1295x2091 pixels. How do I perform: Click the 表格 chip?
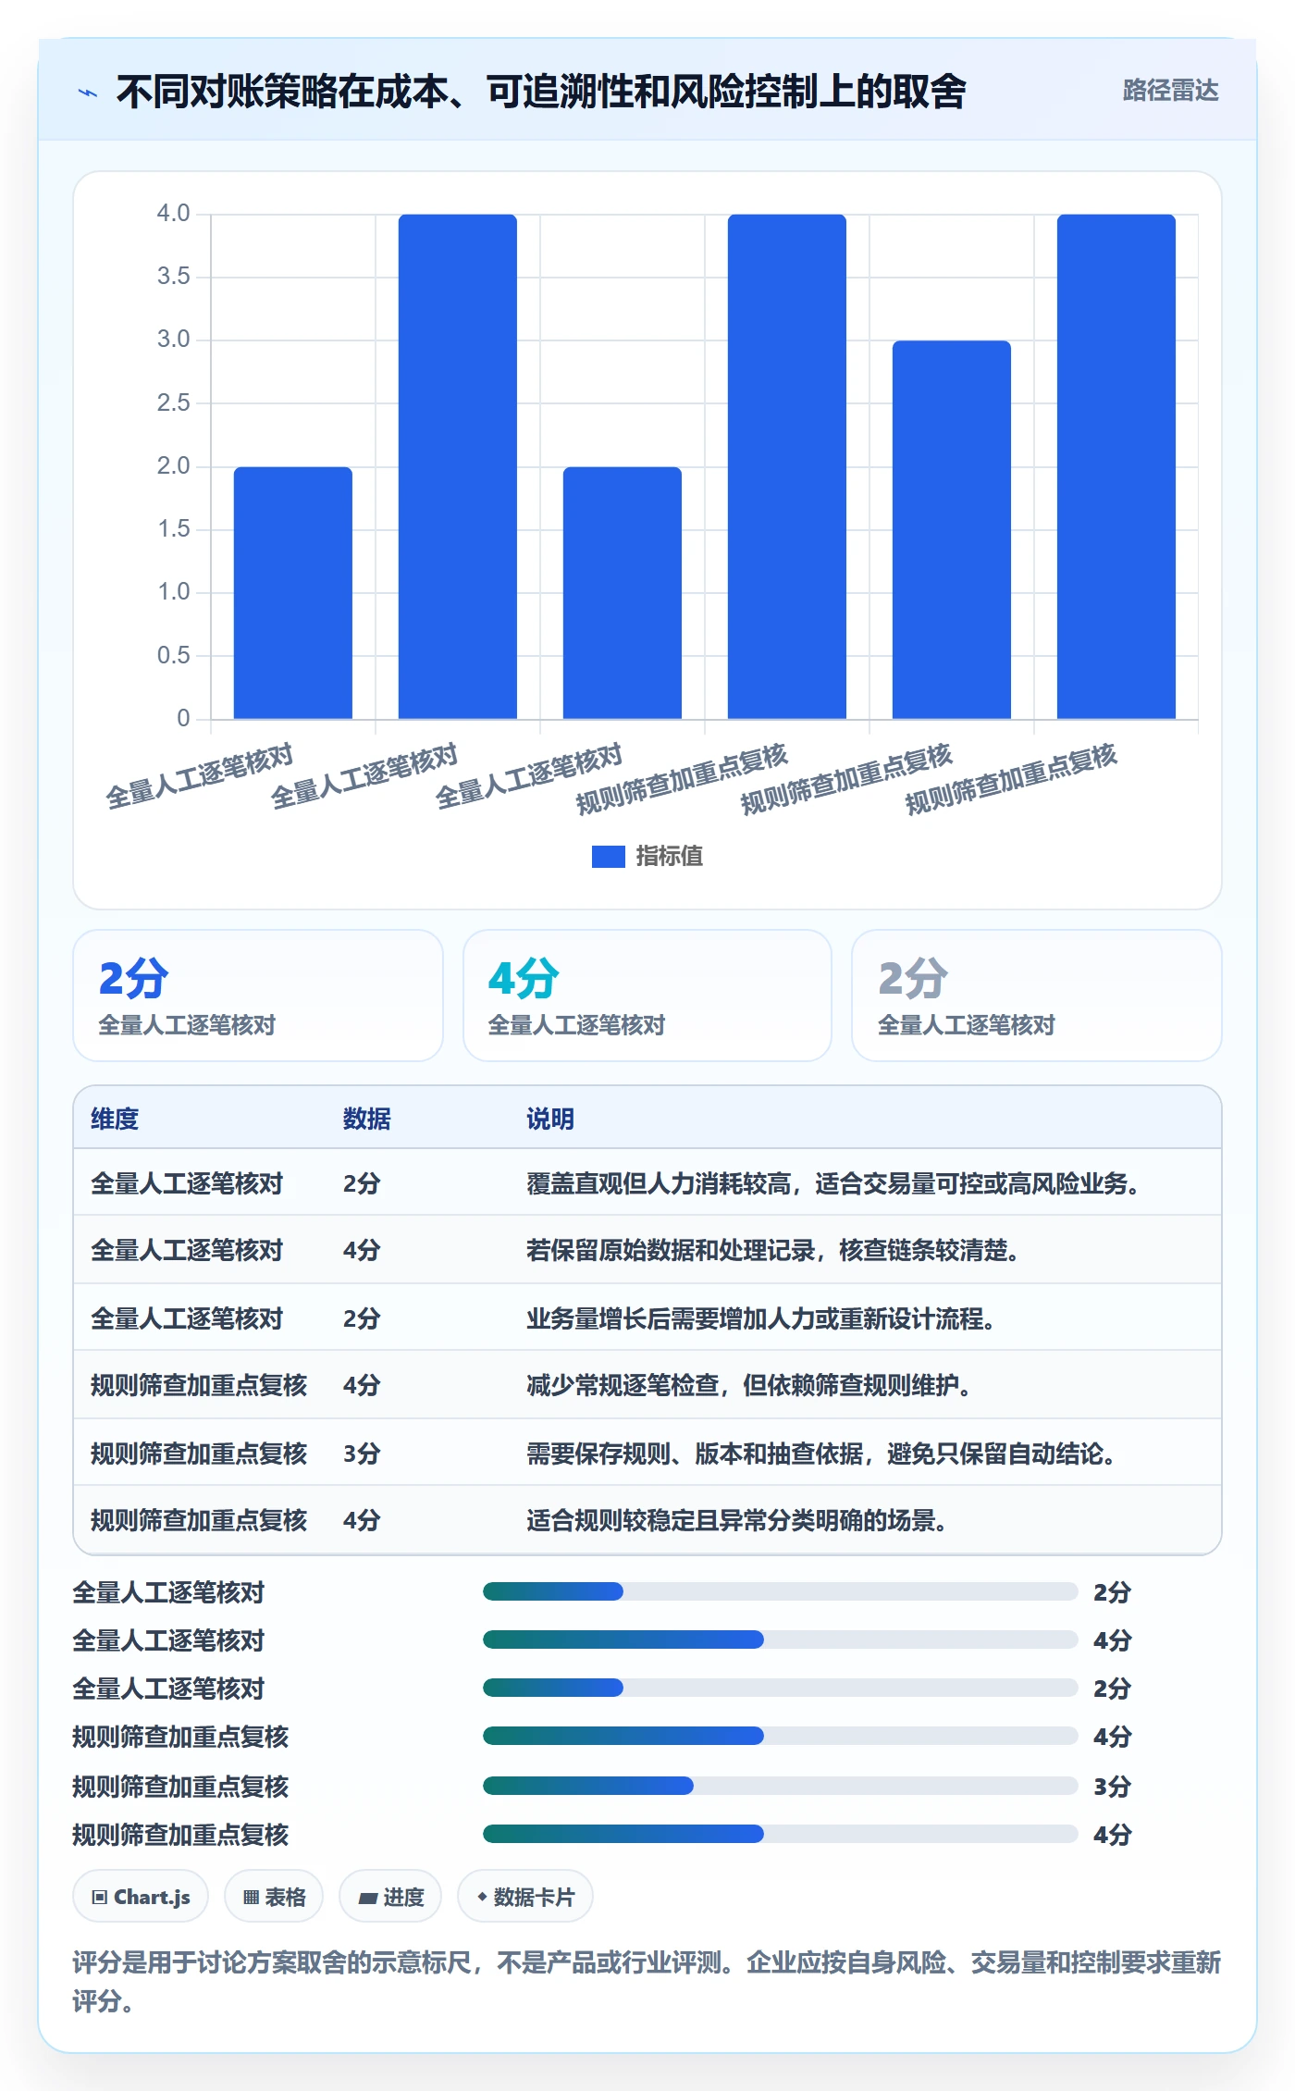click(274, 1897)
